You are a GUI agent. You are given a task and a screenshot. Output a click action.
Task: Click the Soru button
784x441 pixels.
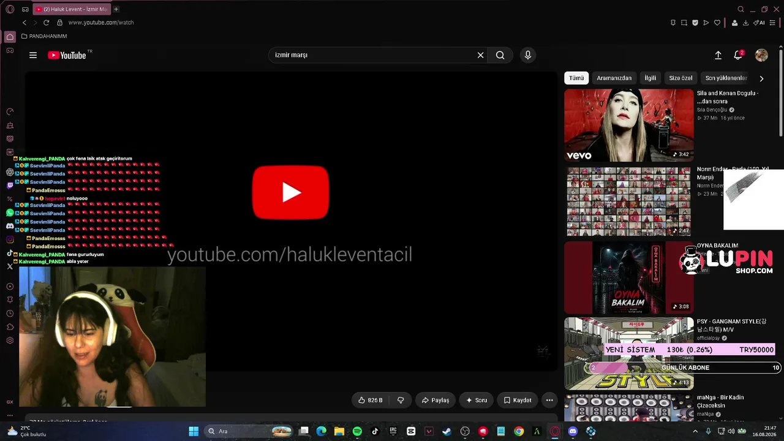[477, 400]
